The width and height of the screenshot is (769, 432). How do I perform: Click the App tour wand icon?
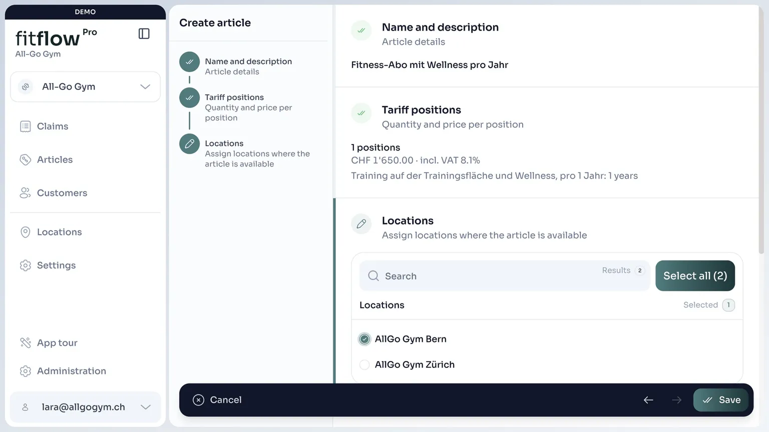[26, 343]
